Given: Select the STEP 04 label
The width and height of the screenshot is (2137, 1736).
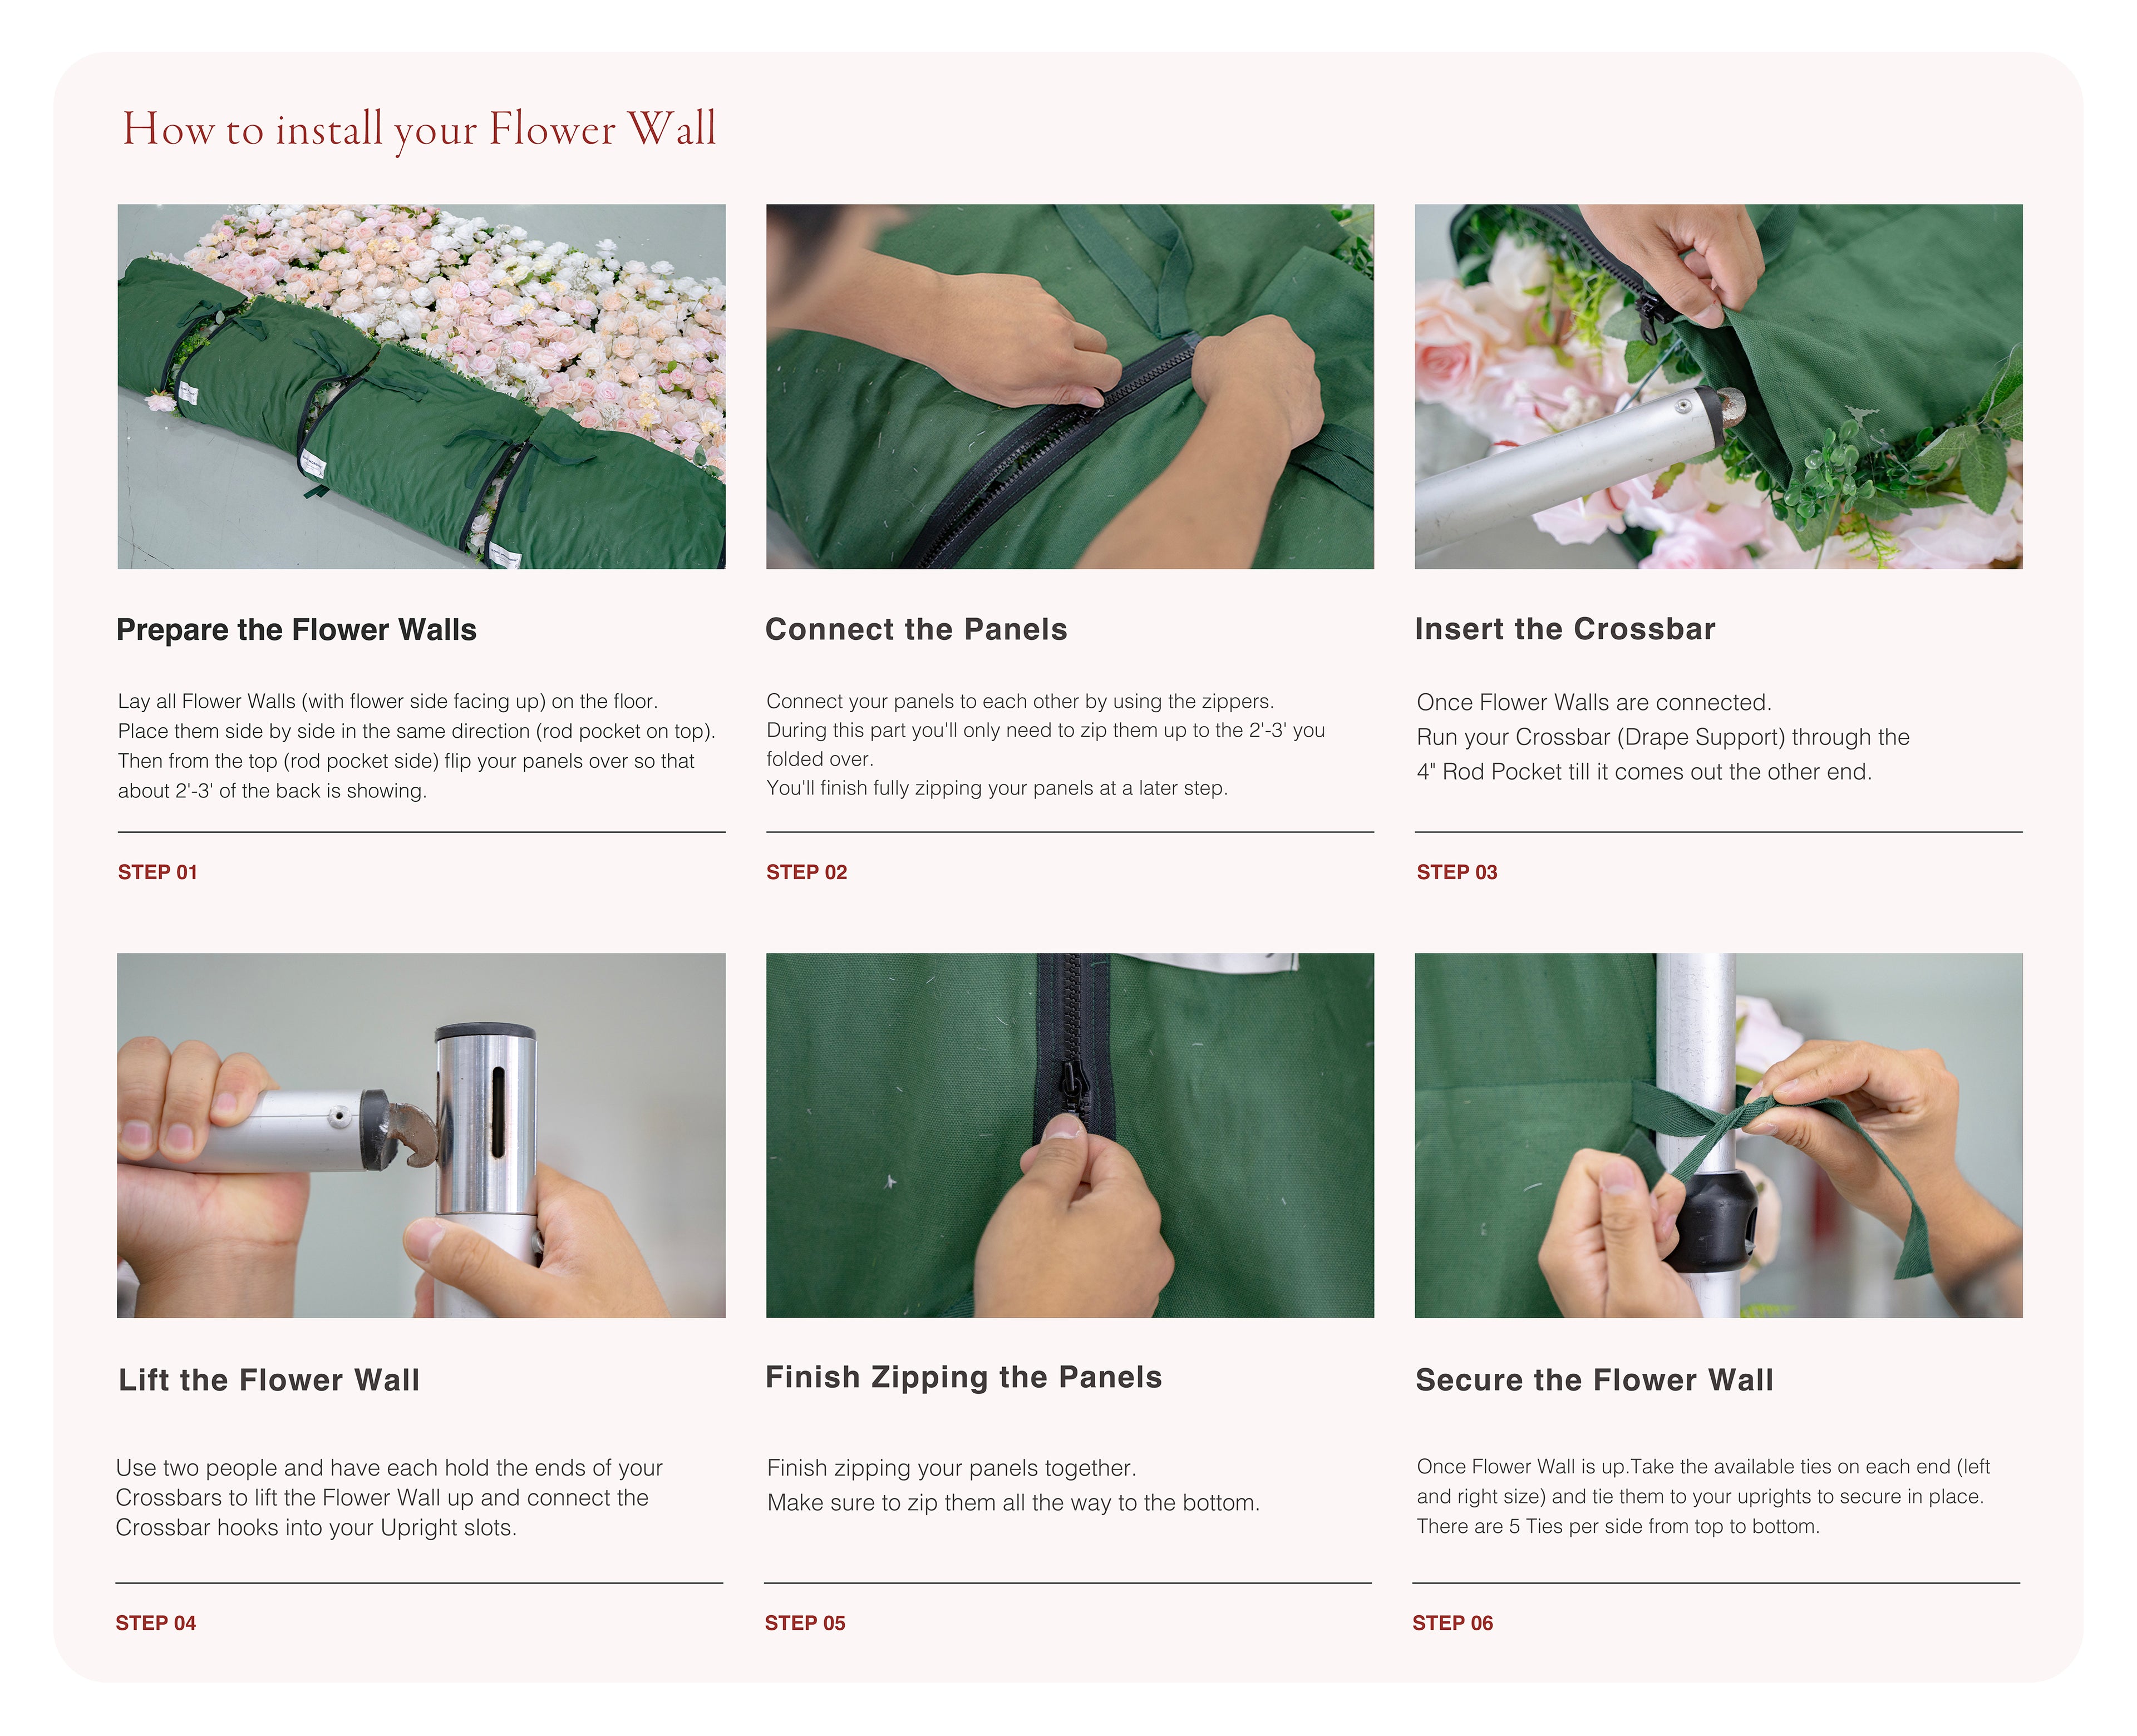Looking at the screenshot, I should (x=155, y=1622).
